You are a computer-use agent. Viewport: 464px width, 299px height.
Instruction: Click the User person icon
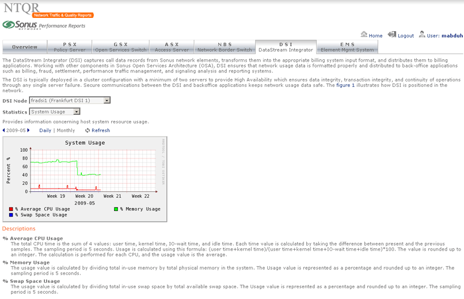pyautogui.click(x=422, y=34)
